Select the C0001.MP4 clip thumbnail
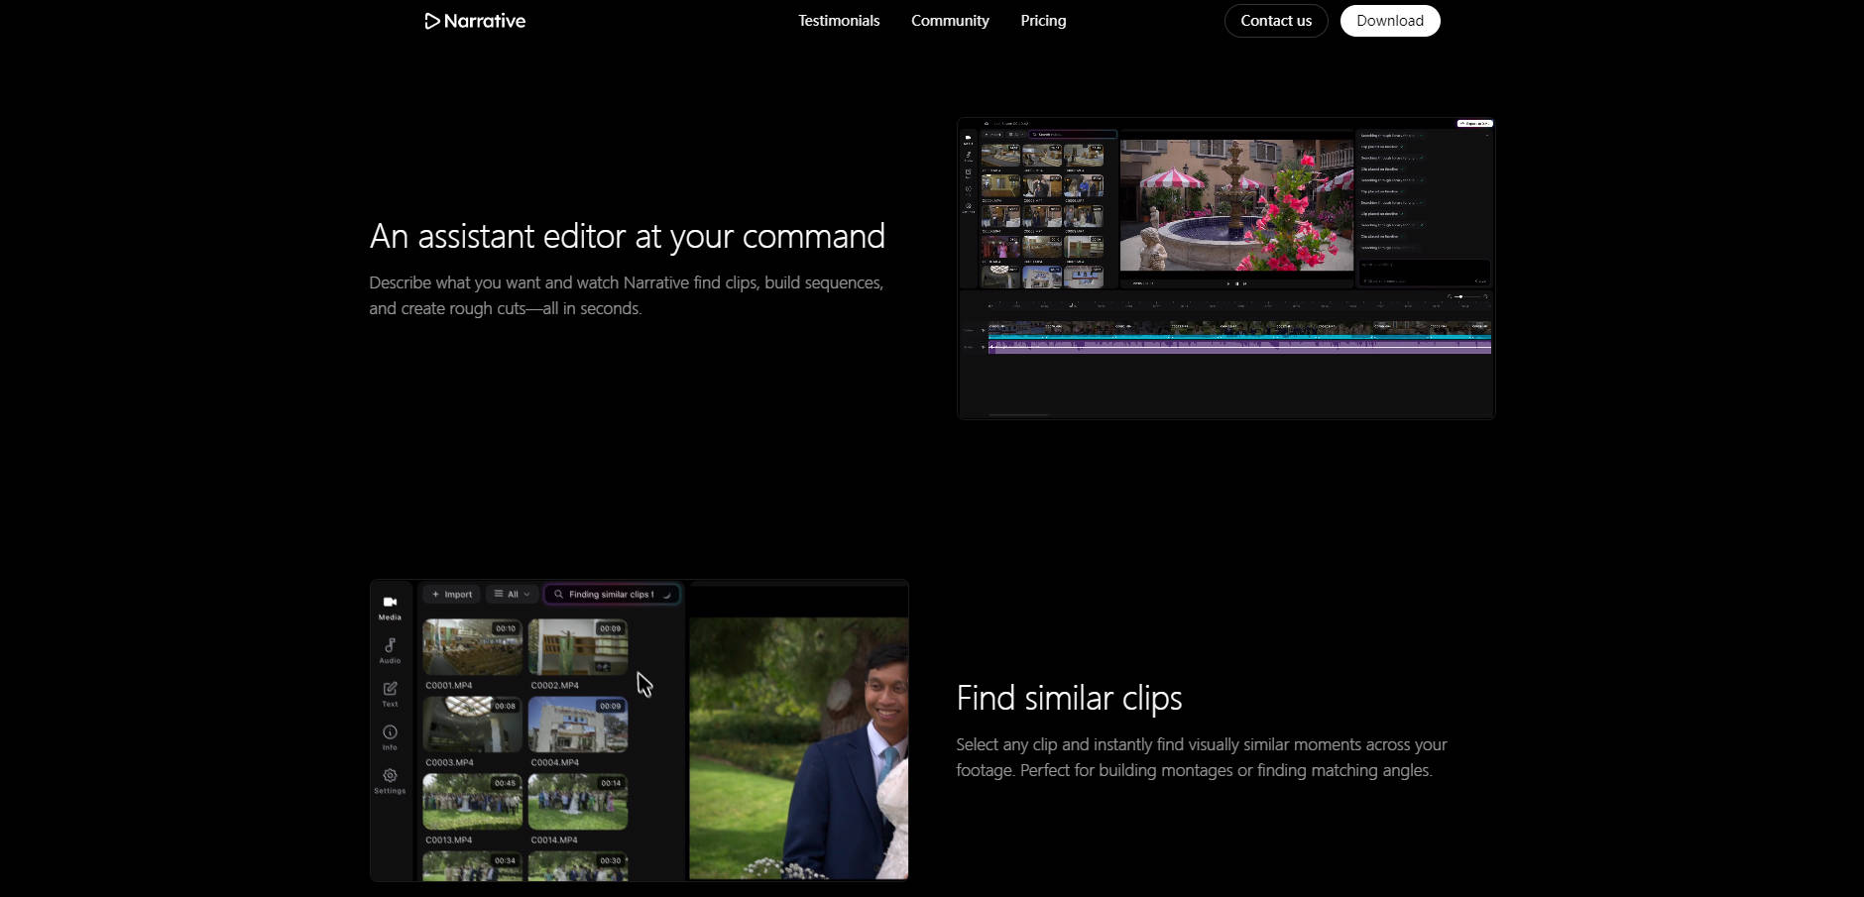This screenshot has width=1864, height=897. (x=472, y=647)
